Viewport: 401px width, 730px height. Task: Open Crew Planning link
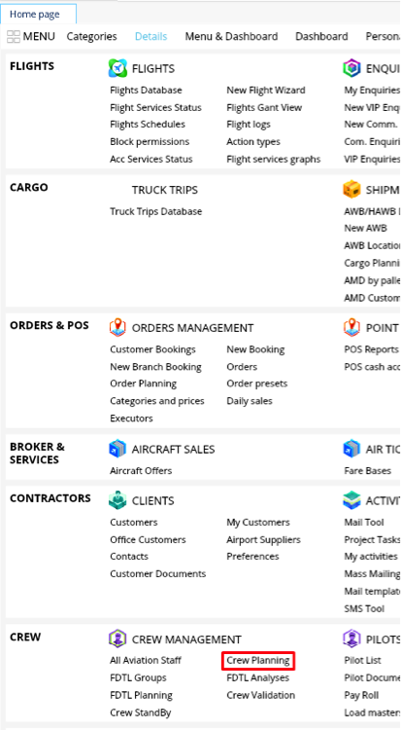(258, 661)
